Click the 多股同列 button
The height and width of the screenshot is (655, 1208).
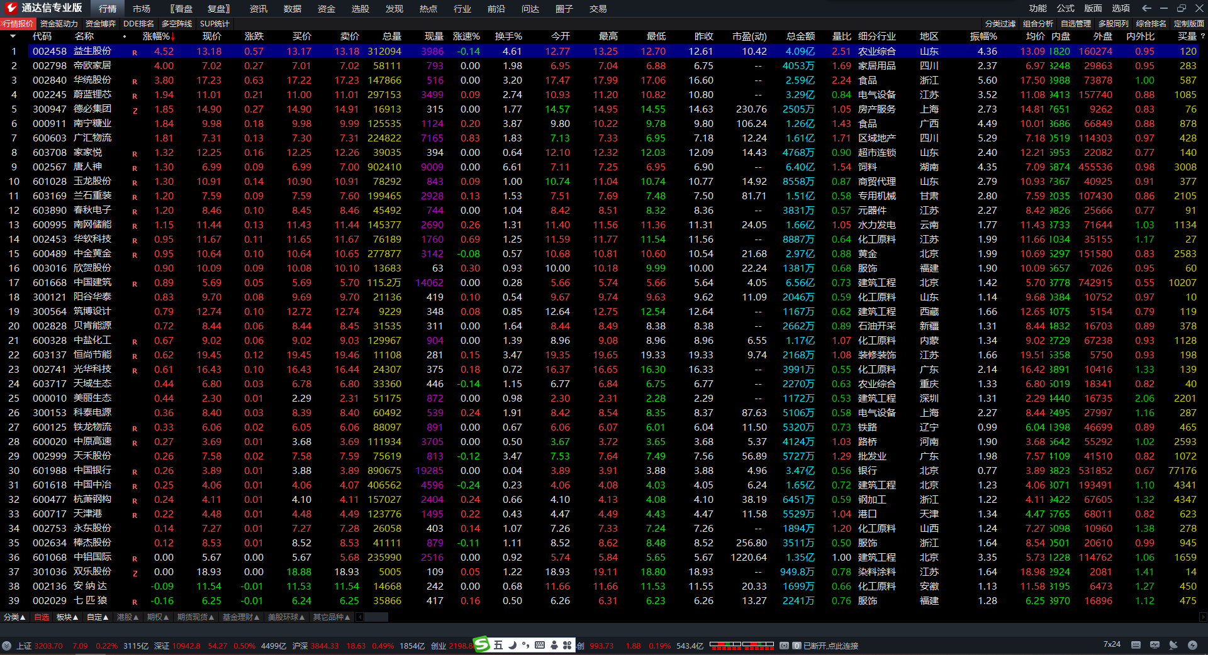(x=1114, y=24)
